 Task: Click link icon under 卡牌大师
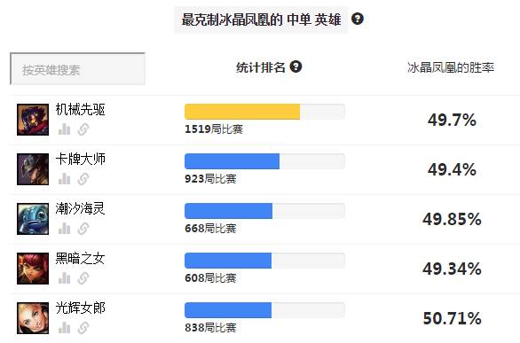coord(83,179)
